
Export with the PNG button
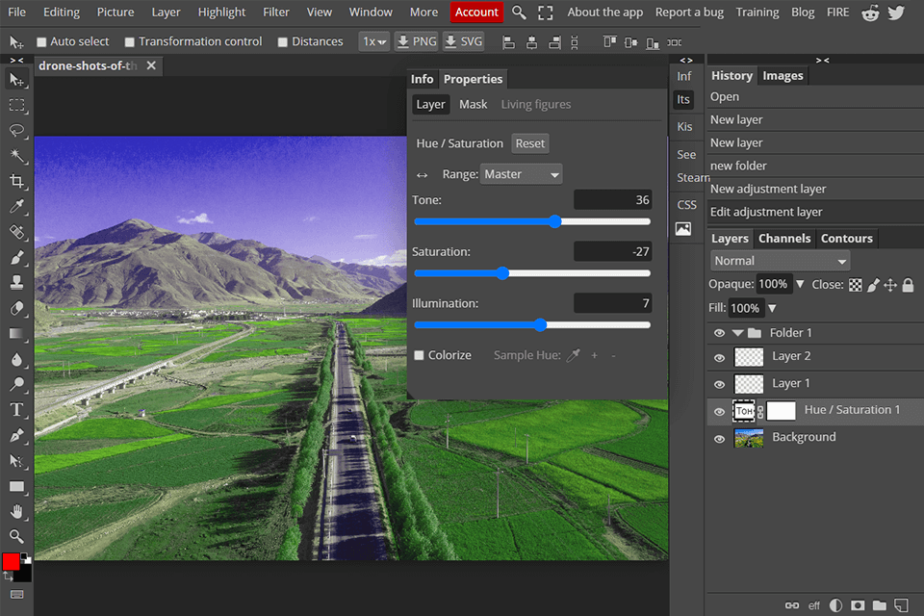(x=417, y=41)
